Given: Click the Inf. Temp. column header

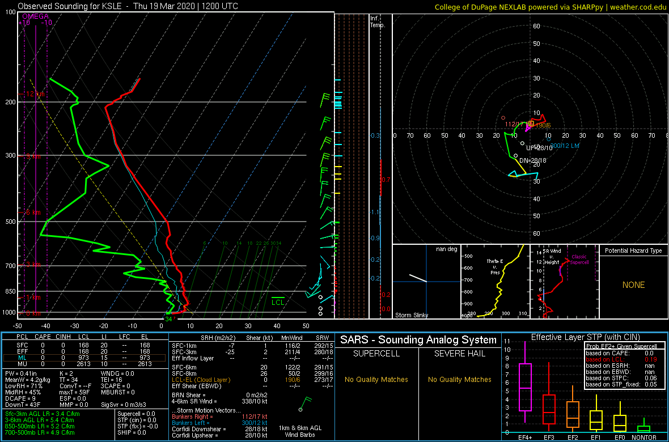Looking at the screenshot, I should point(378,22).
